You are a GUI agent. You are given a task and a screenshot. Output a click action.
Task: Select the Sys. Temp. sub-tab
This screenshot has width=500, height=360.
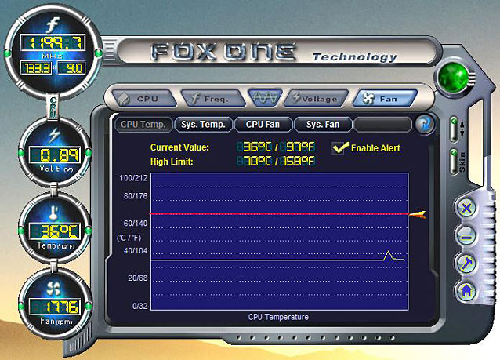point(203,125)
